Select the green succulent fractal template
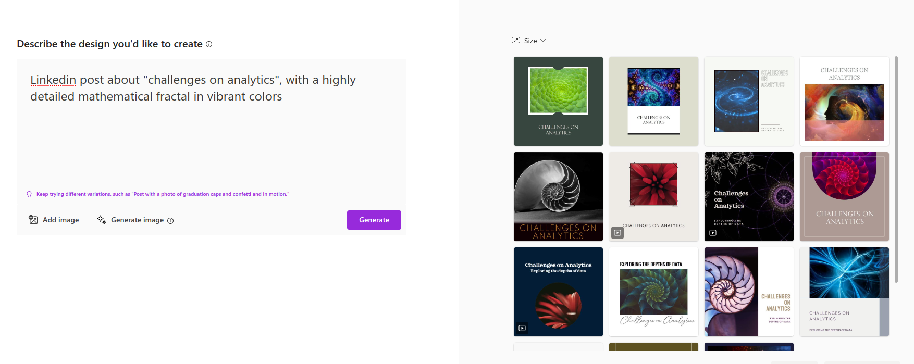 (558, 101)
